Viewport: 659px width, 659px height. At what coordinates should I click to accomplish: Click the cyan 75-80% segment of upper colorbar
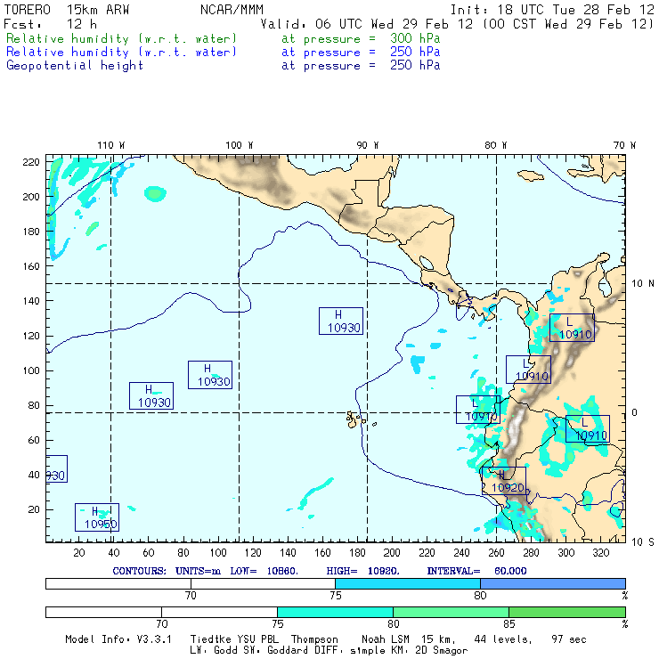point(407,582)
